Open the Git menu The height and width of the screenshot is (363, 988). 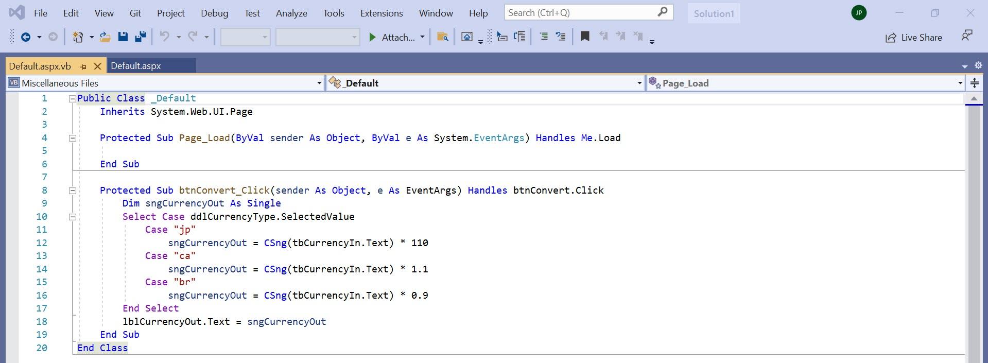coord(135,13)
